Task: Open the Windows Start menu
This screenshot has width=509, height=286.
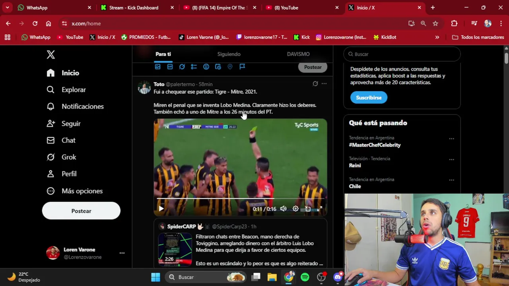Action: (x=155, y=277)
